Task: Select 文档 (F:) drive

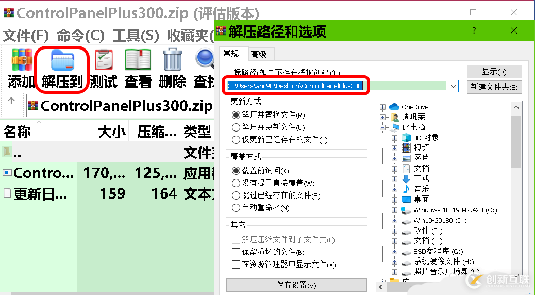Action: click(428, 241)
